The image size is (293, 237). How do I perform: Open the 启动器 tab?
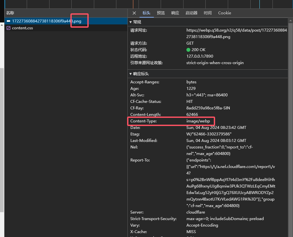(x=191, y=13)
